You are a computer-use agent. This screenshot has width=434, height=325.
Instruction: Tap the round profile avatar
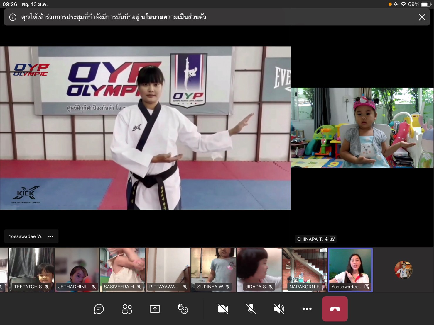click(403, 270)
